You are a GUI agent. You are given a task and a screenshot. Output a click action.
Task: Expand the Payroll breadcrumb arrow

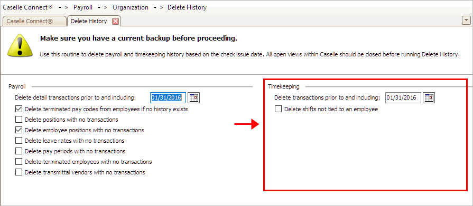click(x=99, y=7)
